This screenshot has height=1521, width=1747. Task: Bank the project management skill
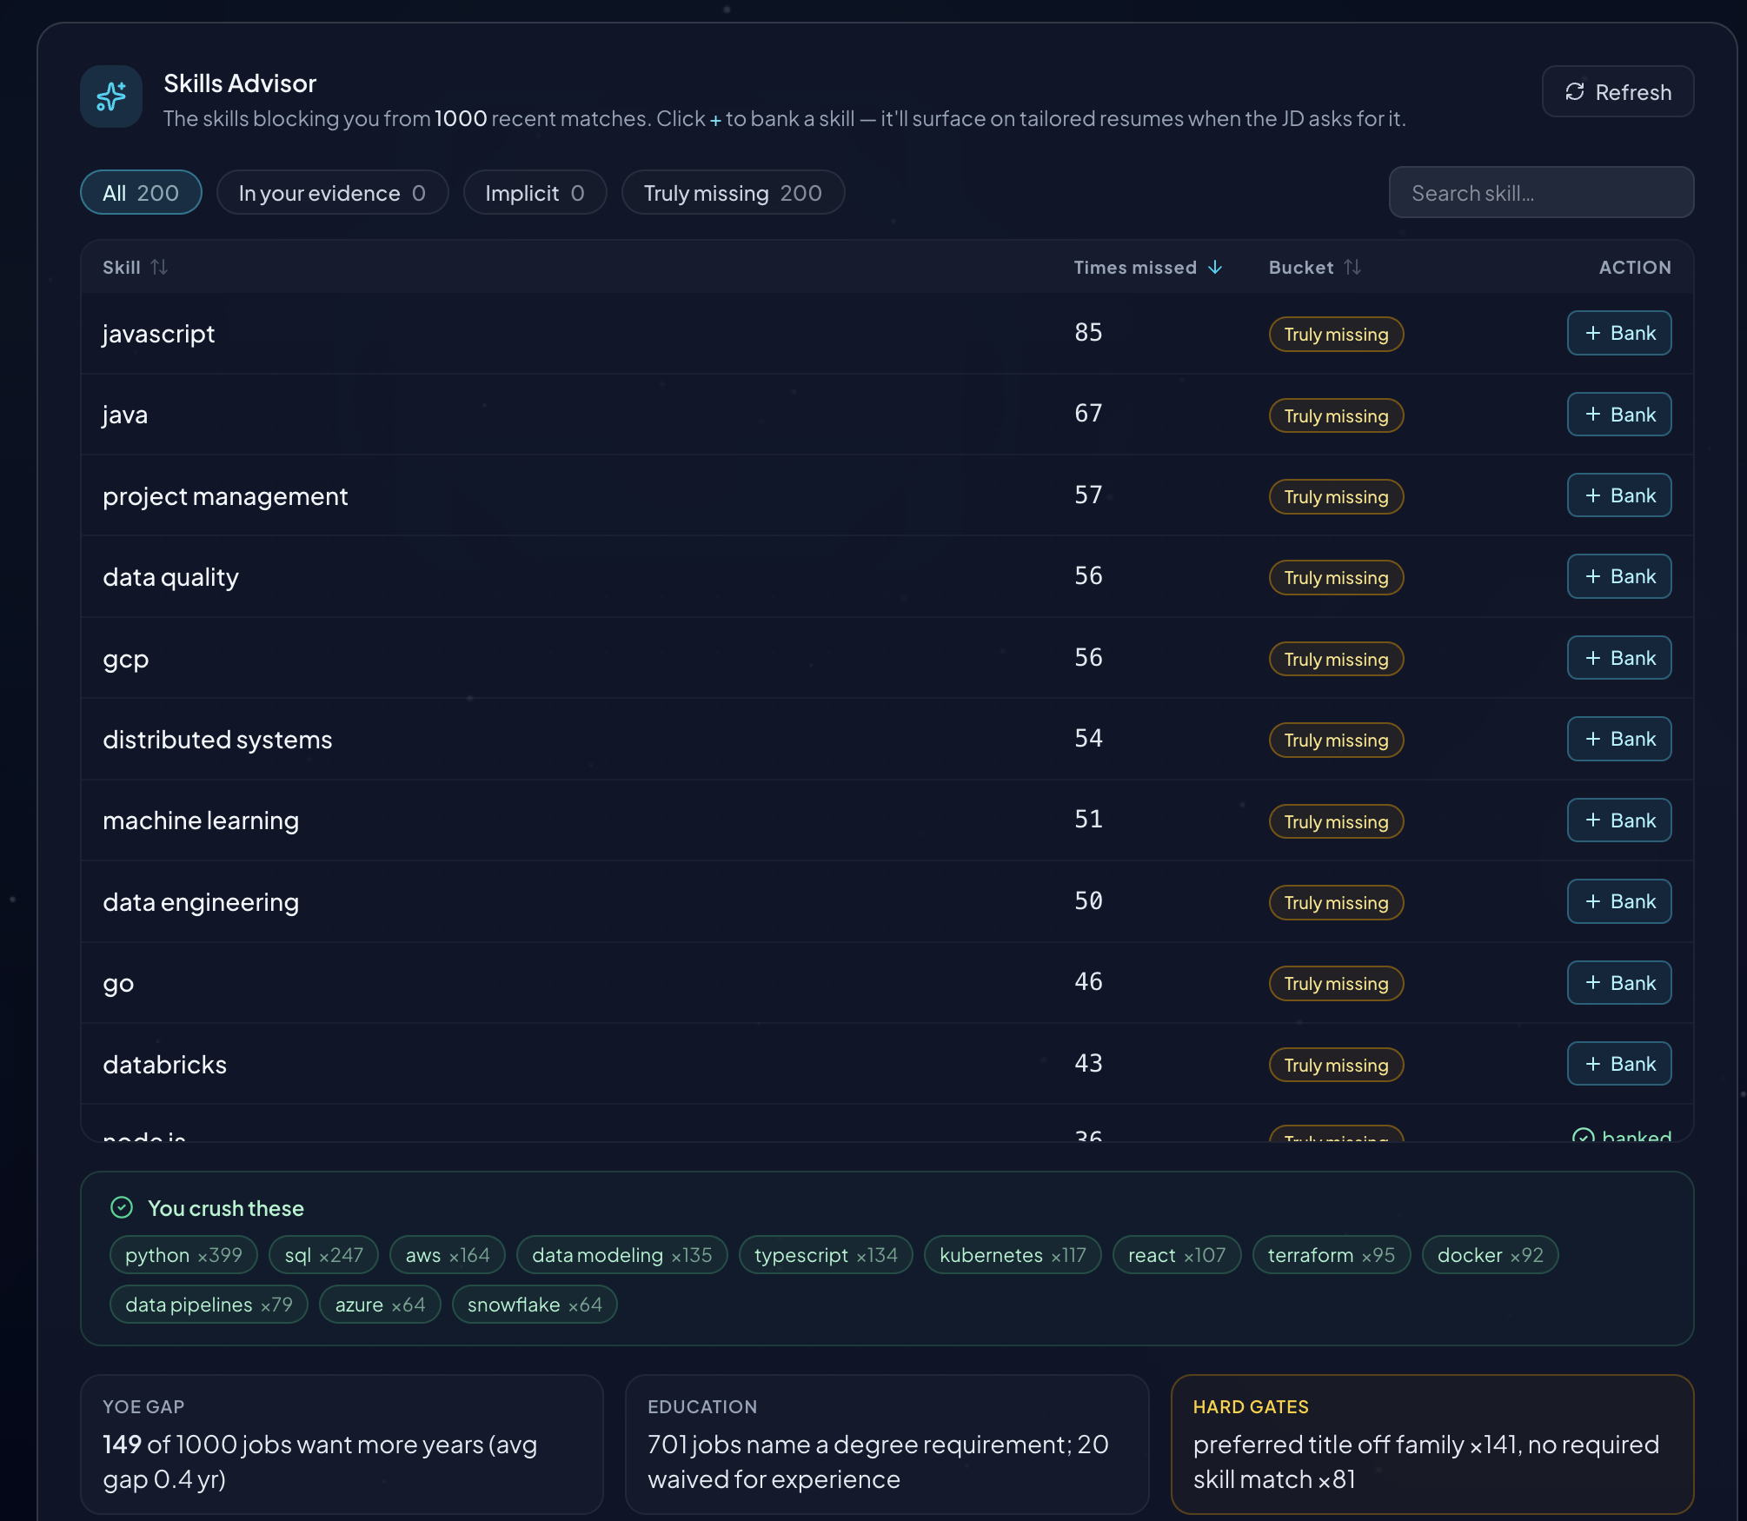coord(1619,495)
